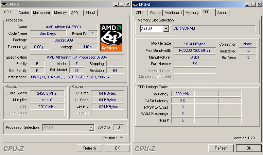Click Revision value E4
Screen dimensions: 263x155
pyautogui.click(x=115, y=71)
